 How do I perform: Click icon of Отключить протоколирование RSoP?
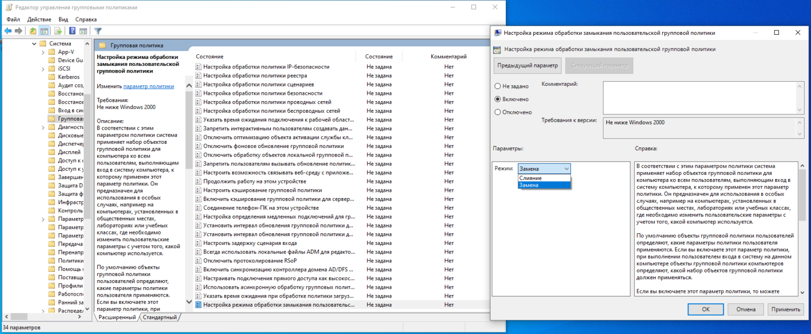coord(199,260)
